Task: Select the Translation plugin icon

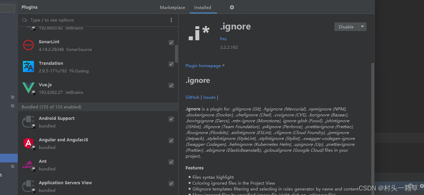Action: pyautogui.click(x=28, y=67)
